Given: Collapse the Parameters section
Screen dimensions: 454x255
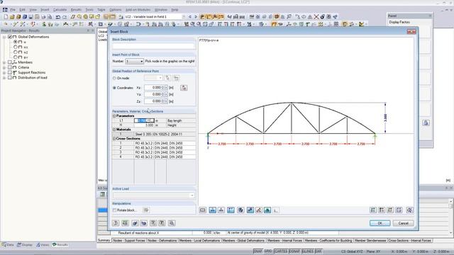Looking at the screenshot, I should click(114, 116).
